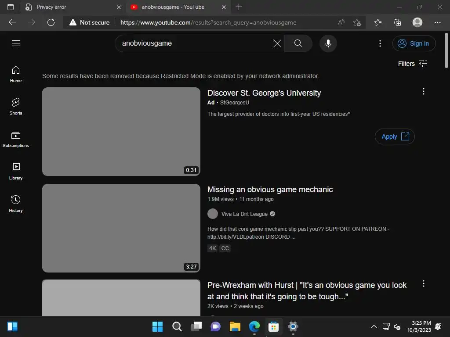Open Windows Start menu

coord(157,326)
